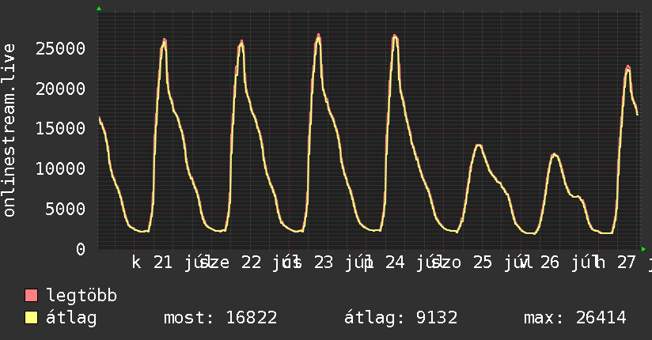The width and height of the screenshot is (652, 340).
Task: Click the 0 y-axis label
Action: [81, 249]
